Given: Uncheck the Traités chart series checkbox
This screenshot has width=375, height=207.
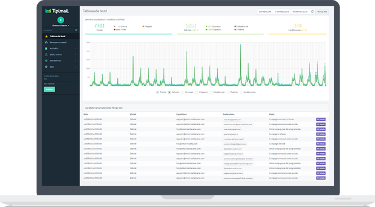Looking at the screenshot, I should 157,92.
